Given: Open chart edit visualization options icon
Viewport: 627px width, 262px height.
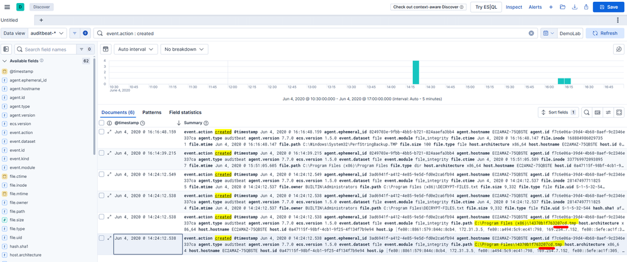Looking at the screenshot, I should coord(619,49).
